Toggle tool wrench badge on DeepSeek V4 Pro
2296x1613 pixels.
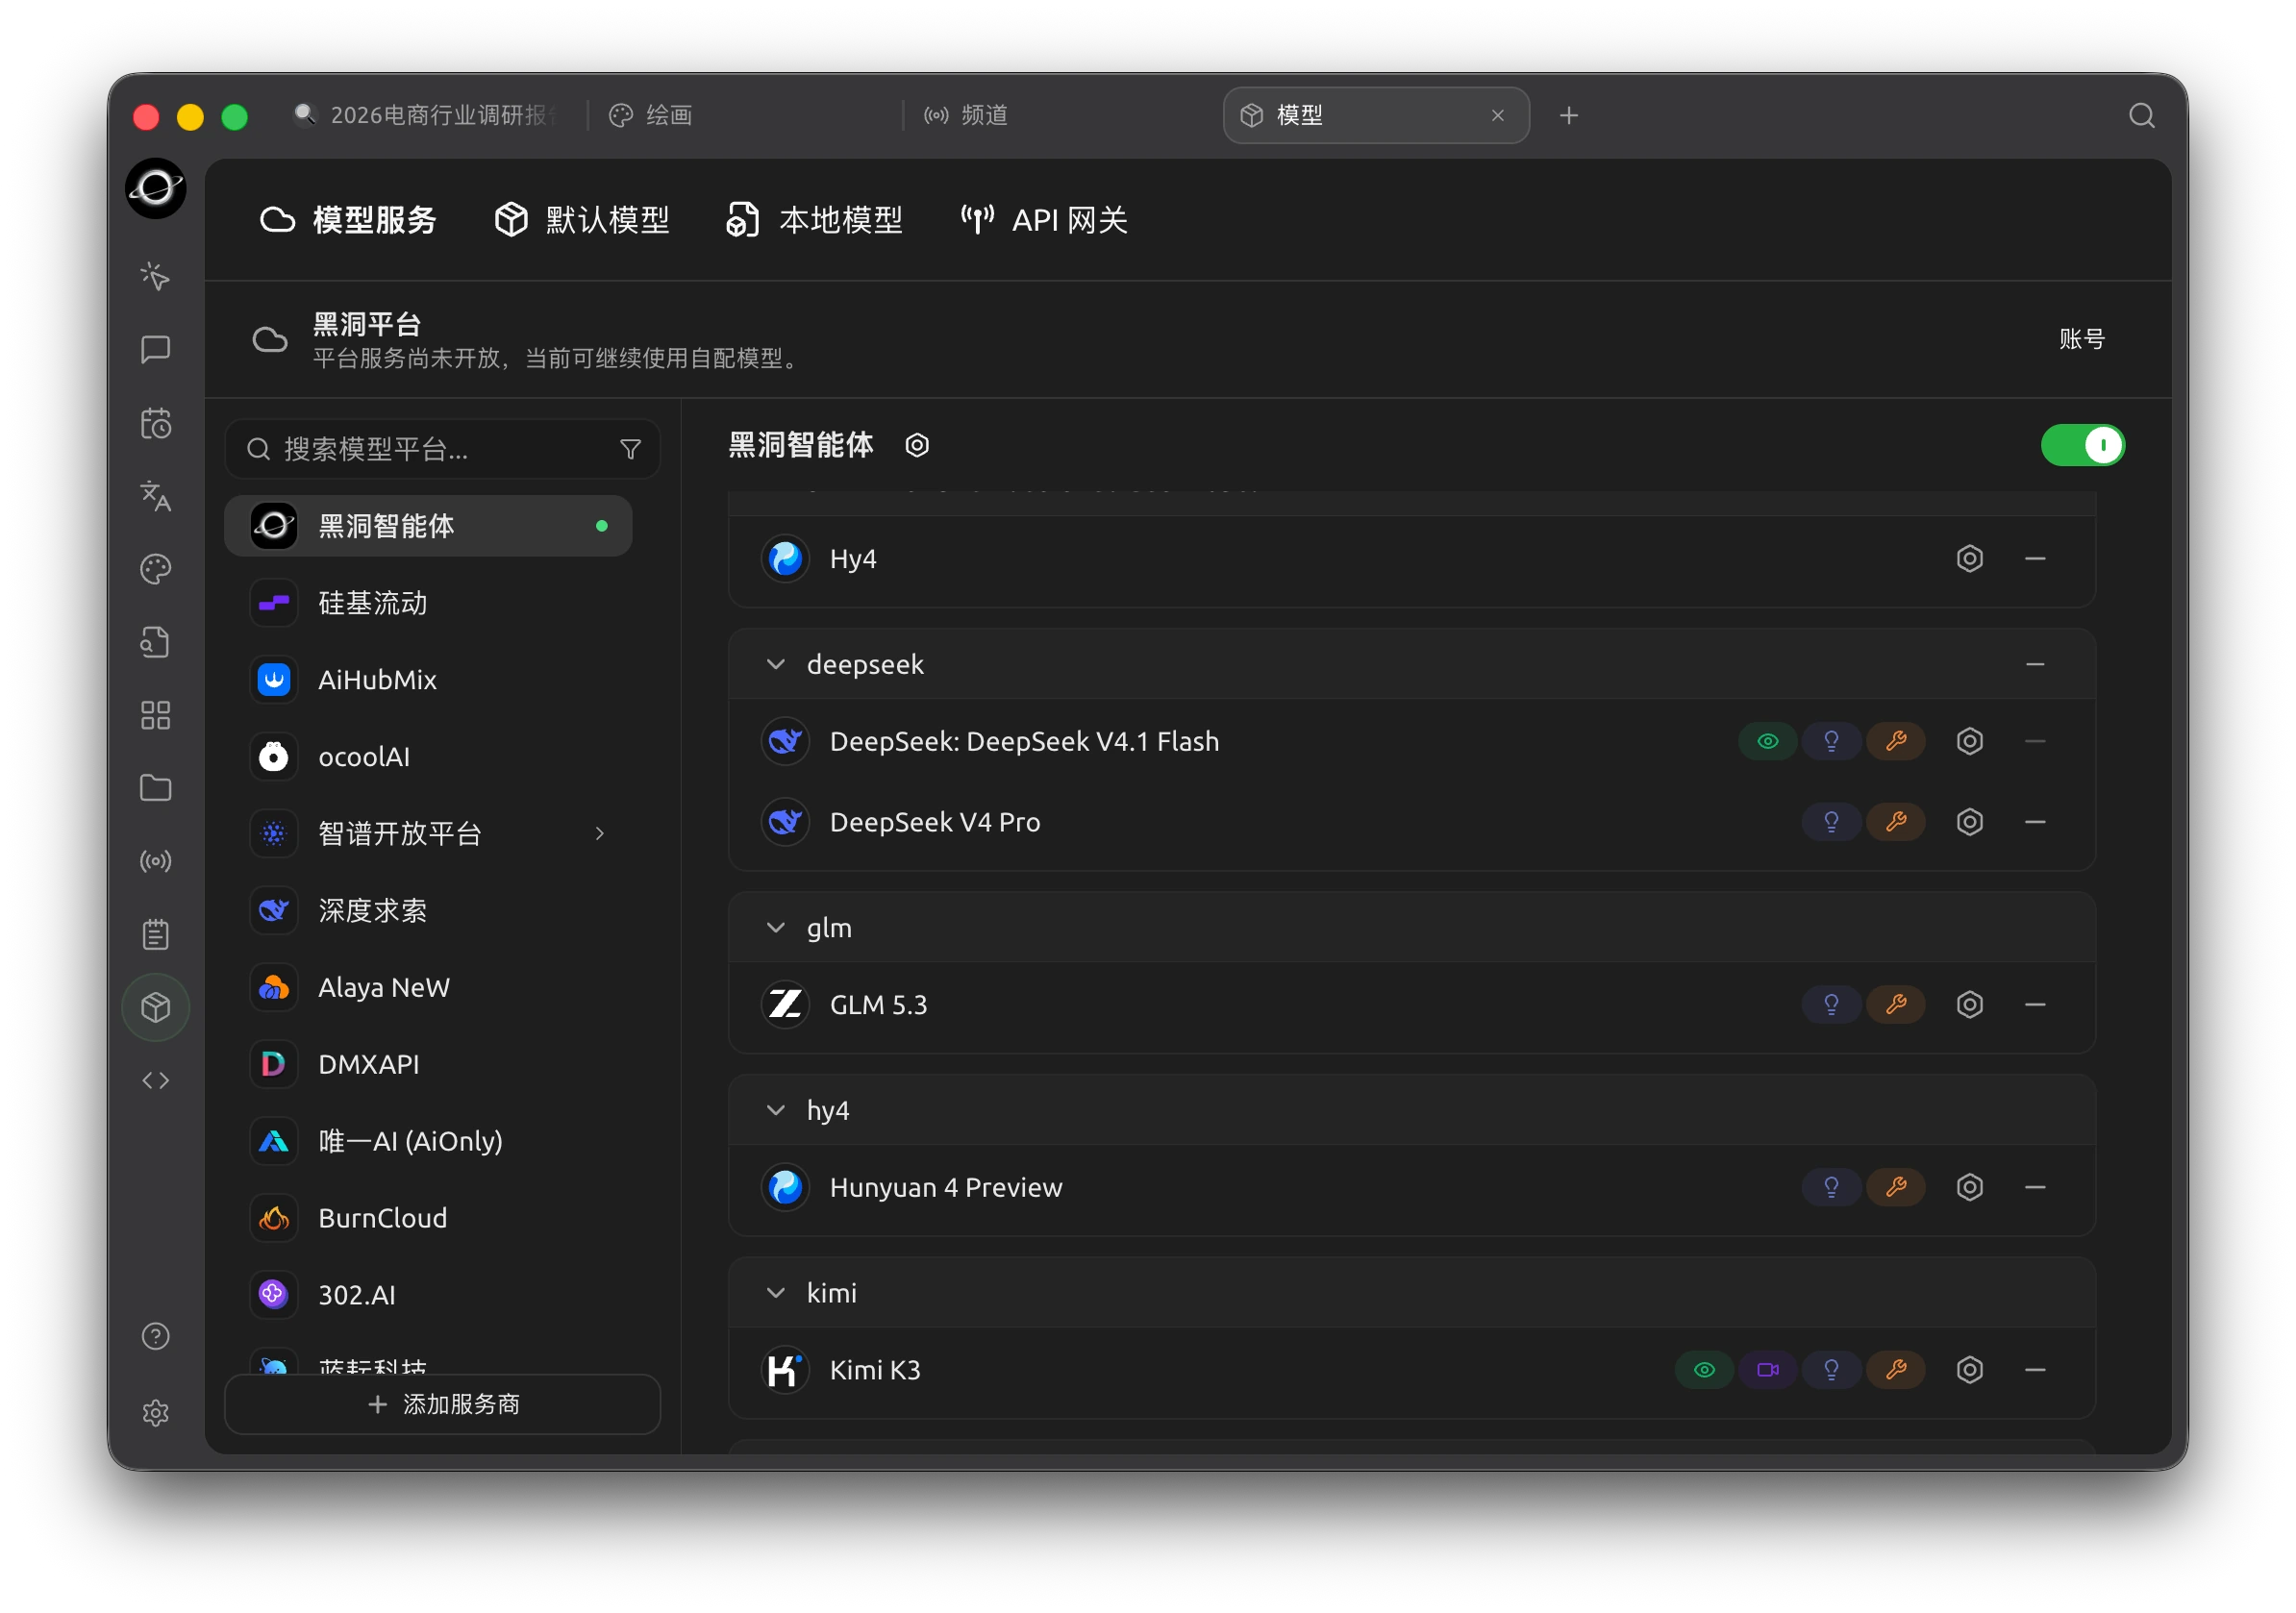1895,822
